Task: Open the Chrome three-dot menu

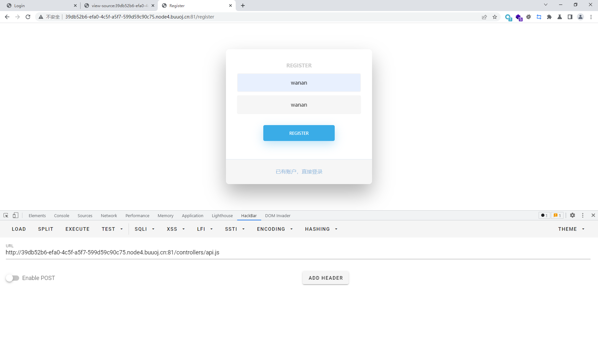Action: tap(591, 17)
